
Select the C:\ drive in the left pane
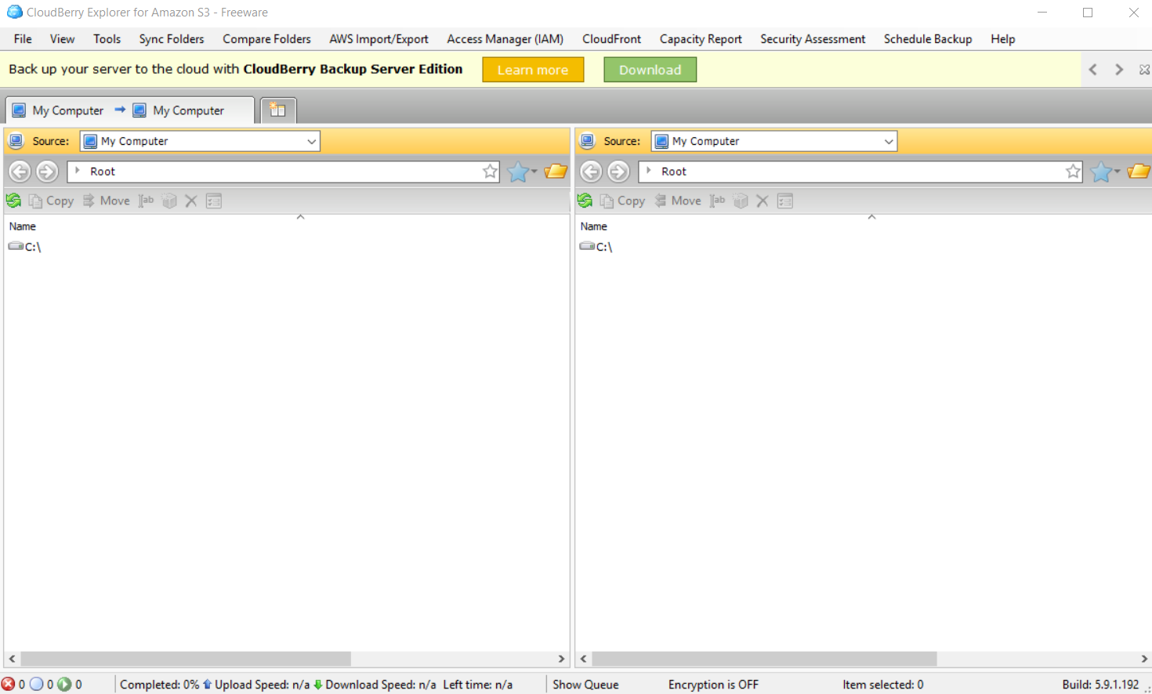24,247
